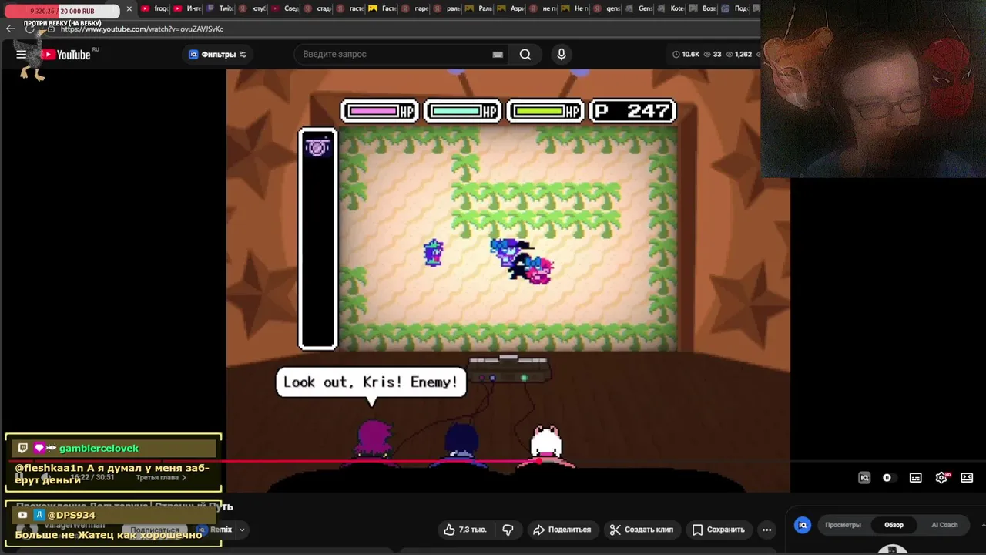The image size is (986, 555).
Task: Toggle subtitles in the video player
Action: [x=915, y=478]
